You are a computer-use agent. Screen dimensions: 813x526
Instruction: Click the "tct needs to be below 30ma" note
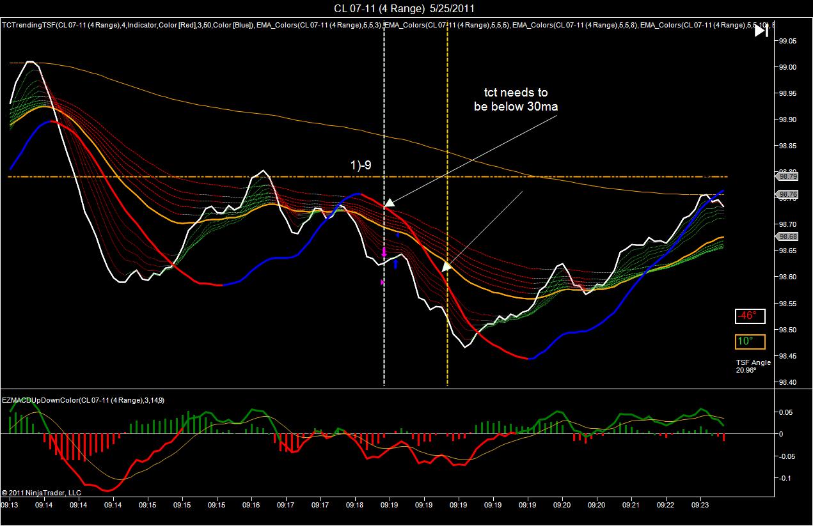coord(516,100)
